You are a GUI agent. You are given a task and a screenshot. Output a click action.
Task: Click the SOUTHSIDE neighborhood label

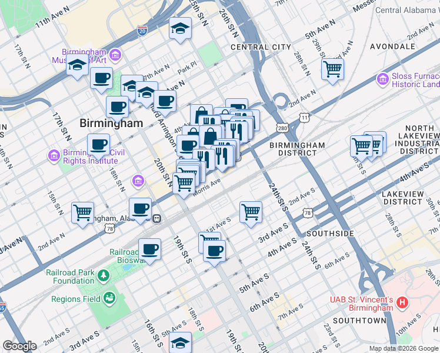point(330,234)
